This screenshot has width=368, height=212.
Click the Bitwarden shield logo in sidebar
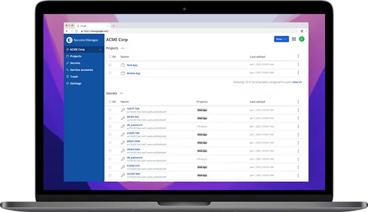point(69,39)
